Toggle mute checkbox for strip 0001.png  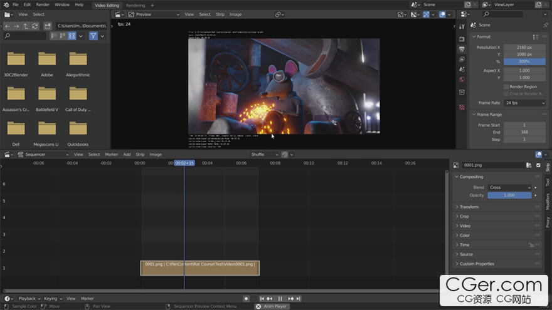pos(538,165)
